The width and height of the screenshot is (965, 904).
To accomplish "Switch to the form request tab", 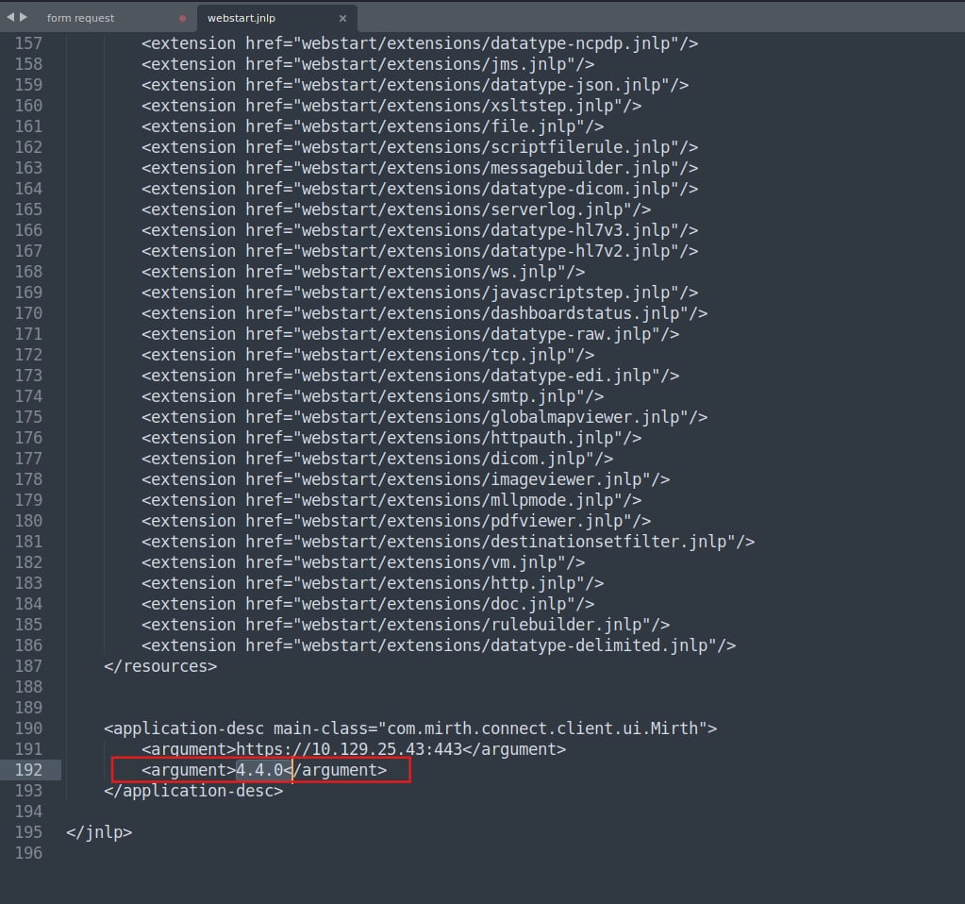I will 81,18.
